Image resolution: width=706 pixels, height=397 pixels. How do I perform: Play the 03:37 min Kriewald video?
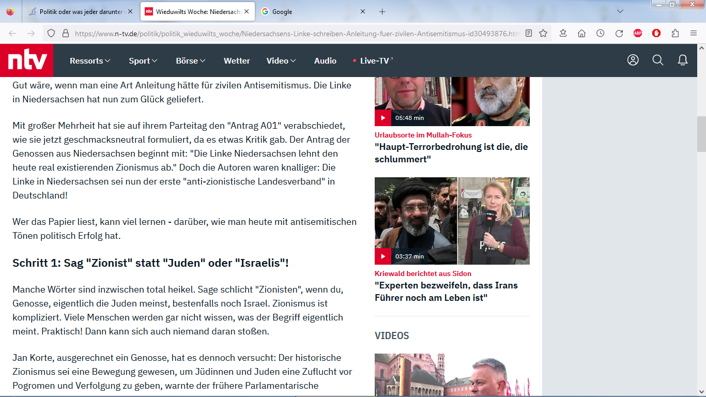383,256
